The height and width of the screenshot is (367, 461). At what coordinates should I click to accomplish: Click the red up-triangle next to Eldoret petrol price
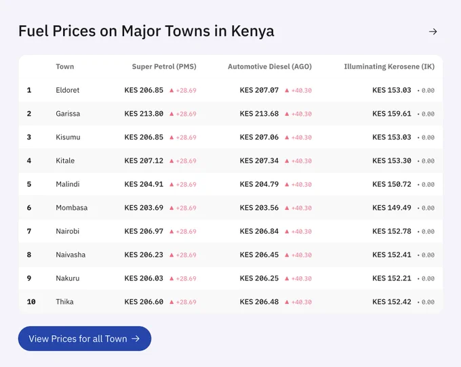[x=172, y=91]
